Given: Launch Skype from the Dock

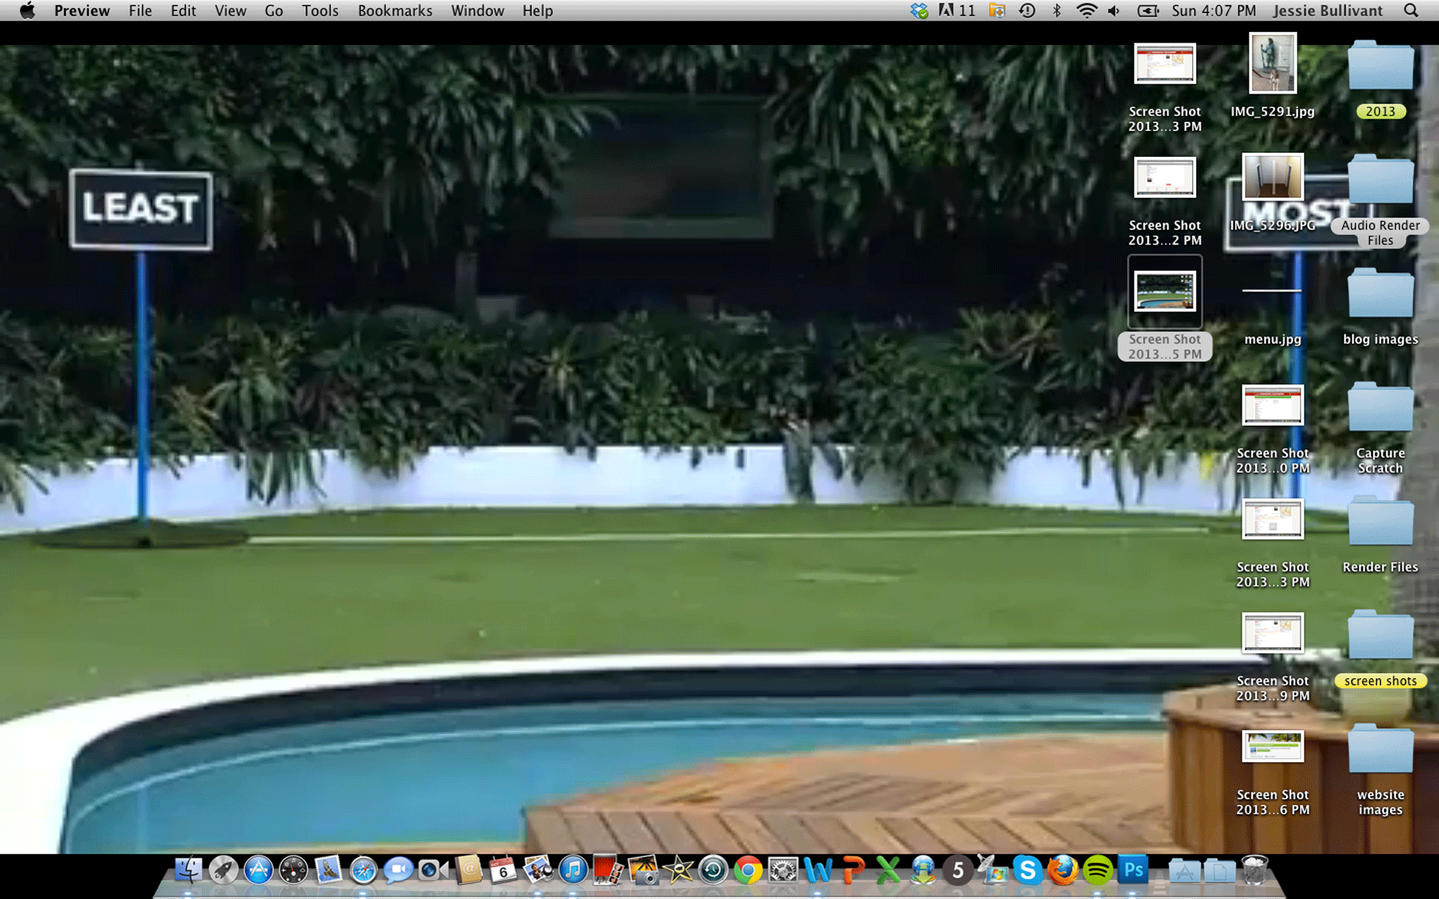Looking at the screenshot, I should (1028, 870).
